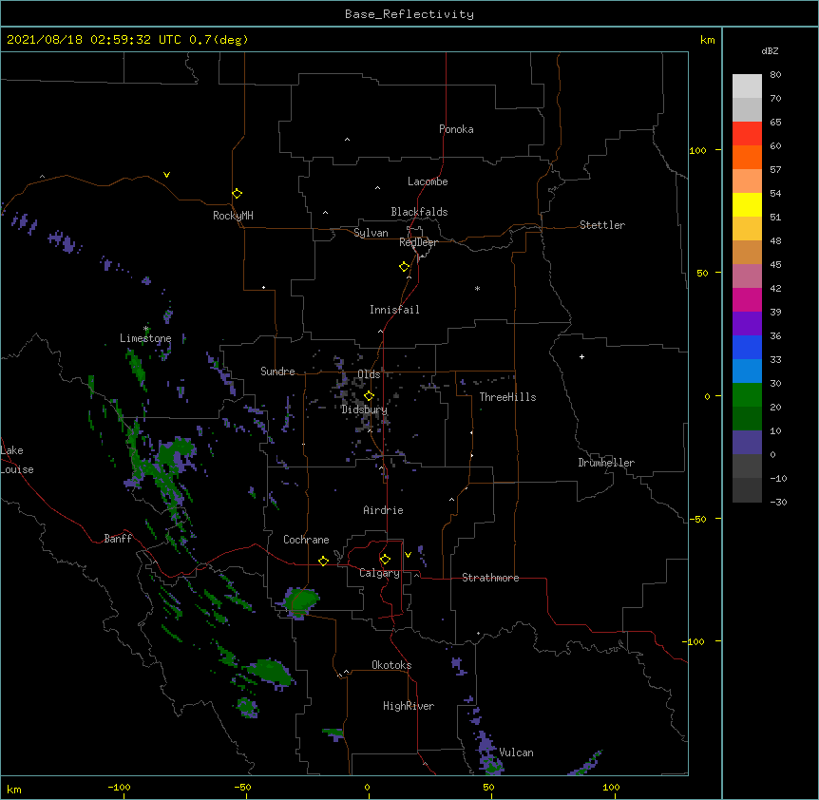
Task: Click the yellow diamond marker above Calgary label
Action: 385,560
